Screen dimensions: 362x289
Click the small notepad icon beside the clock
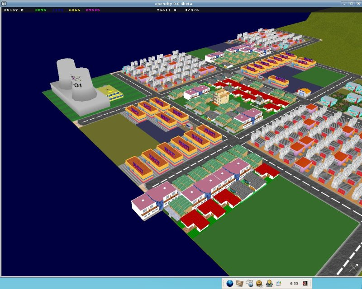279,284
